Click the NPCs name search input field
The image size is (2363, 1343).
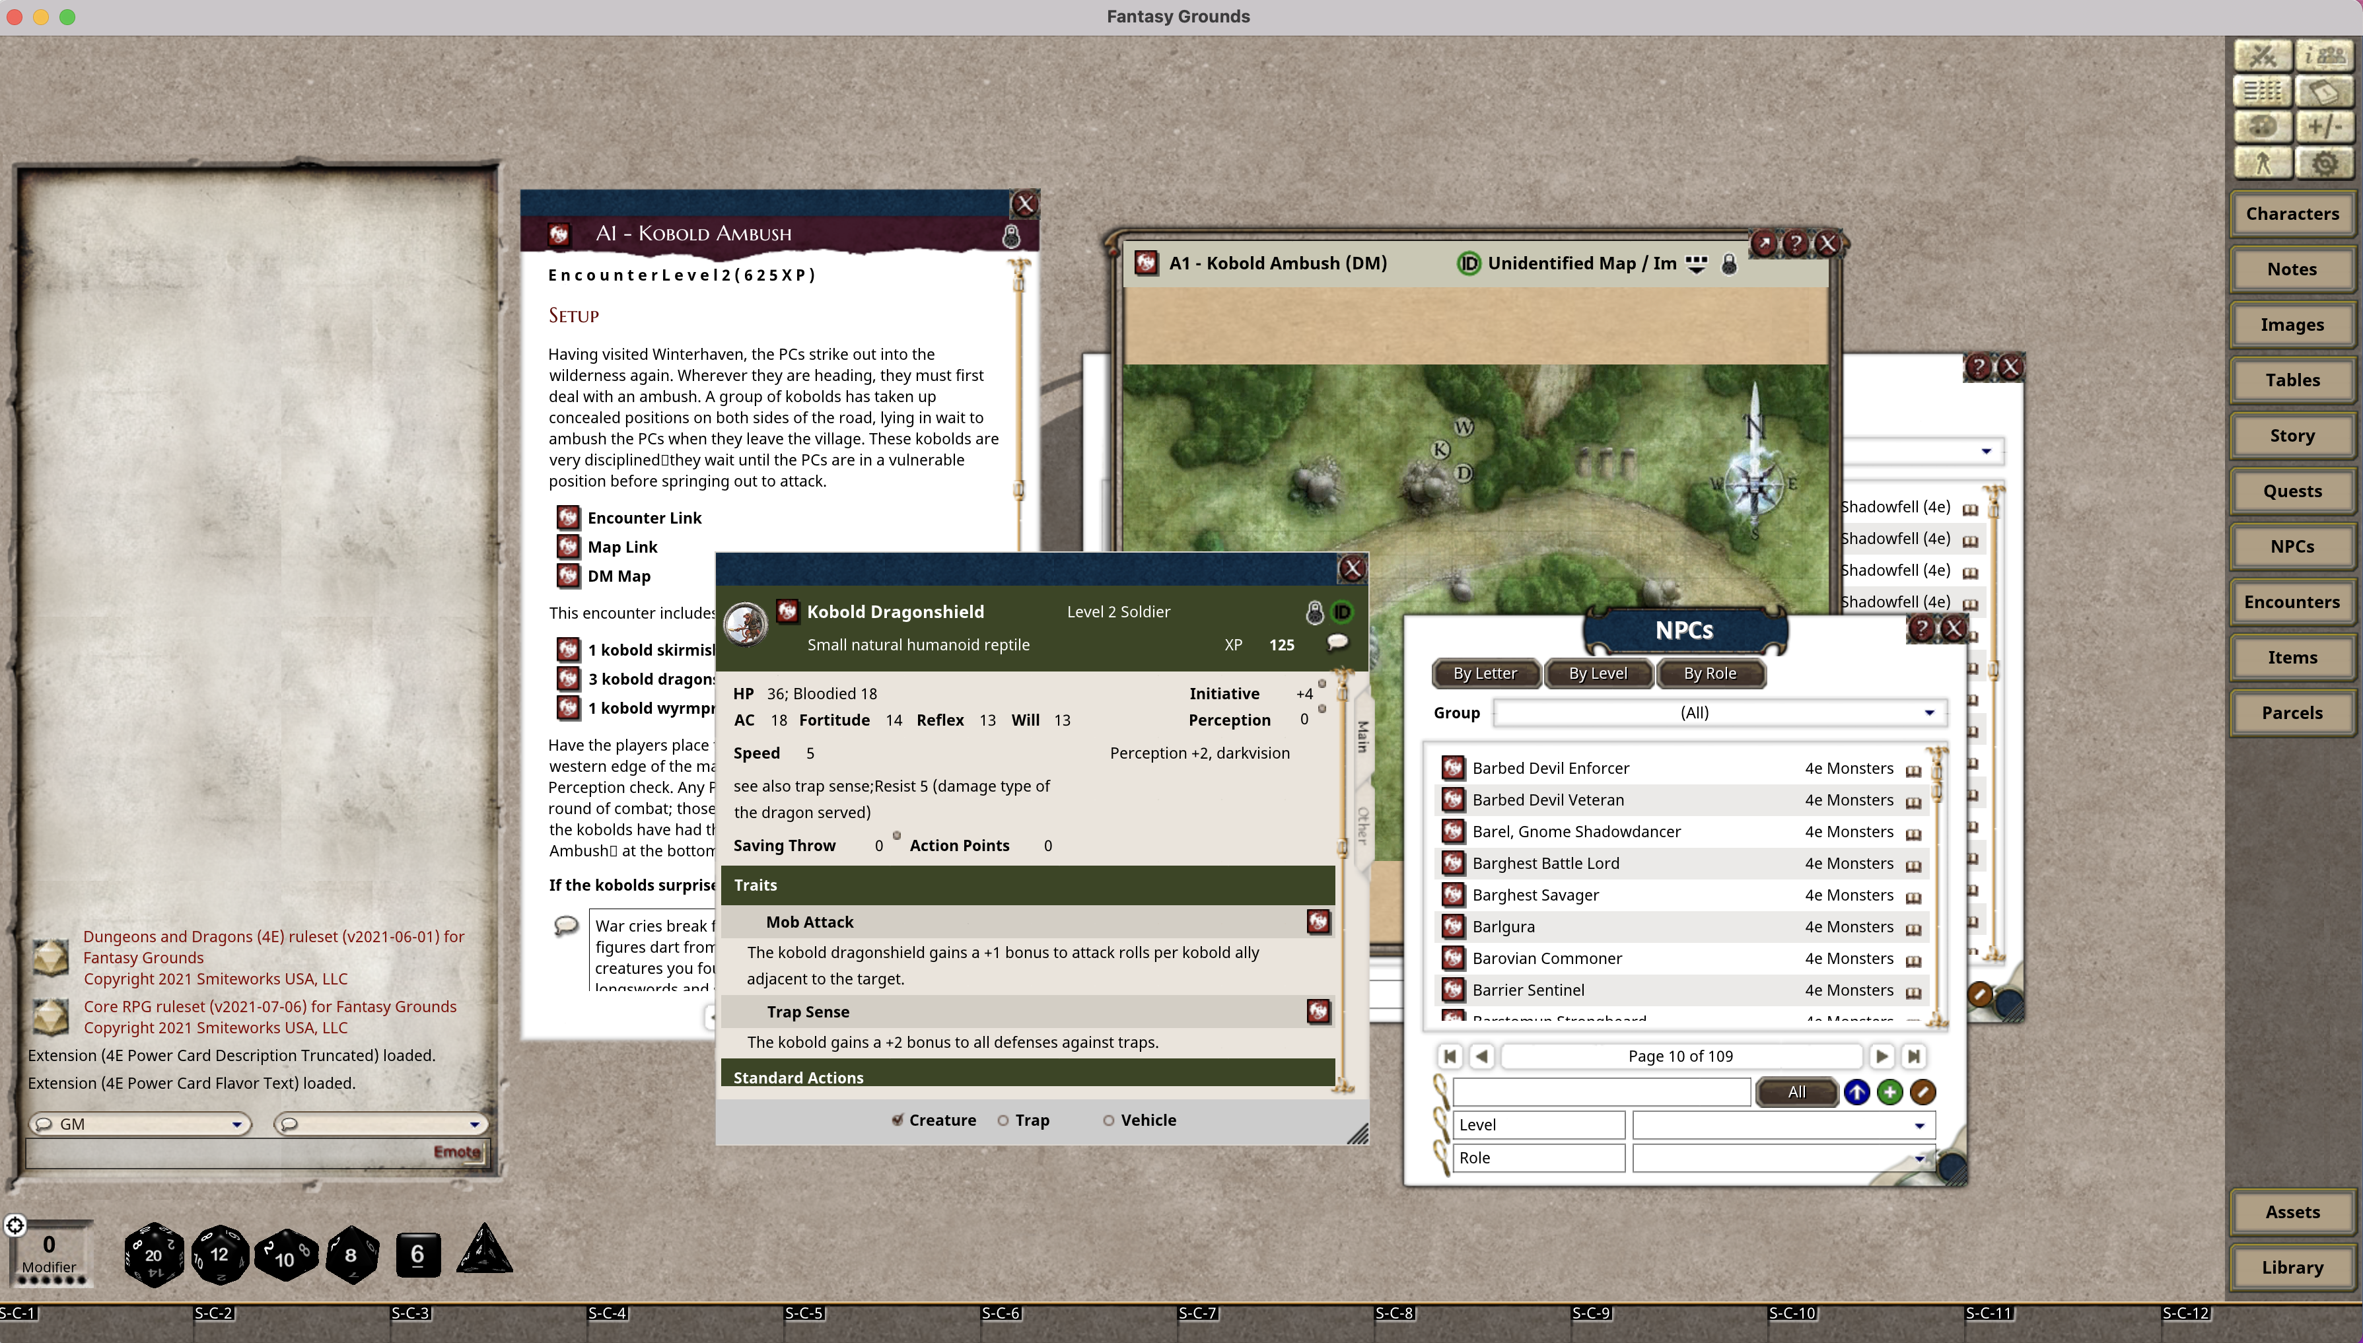[1601, 1092]
